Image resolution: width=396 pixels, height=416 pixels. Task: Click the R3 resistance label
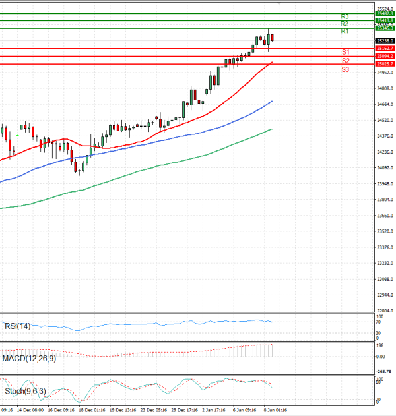pyautogui.click(x=345, y=16)
